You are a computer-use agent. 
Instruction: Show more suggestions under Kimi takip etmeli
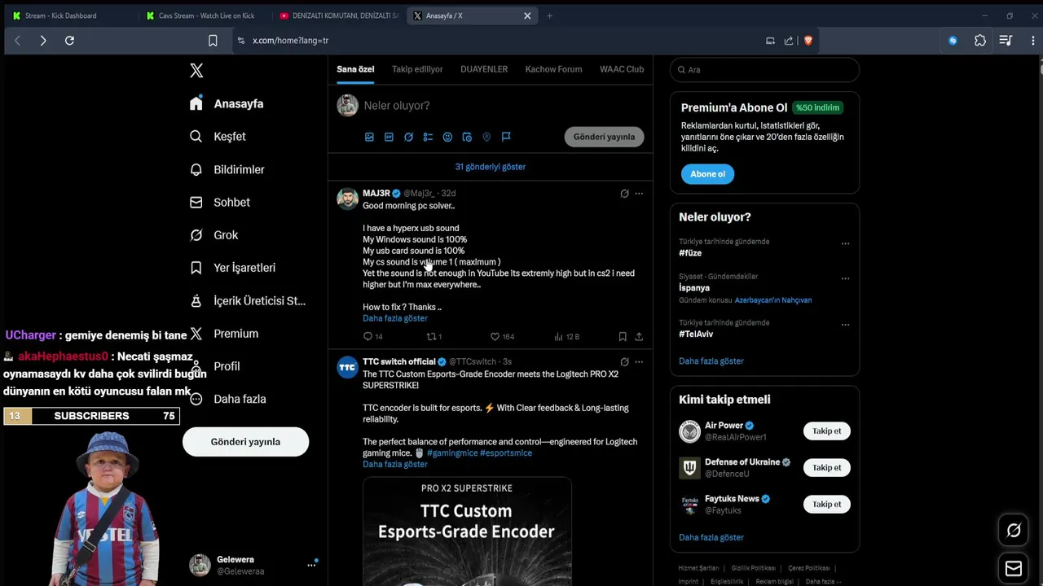click(711, 538)
